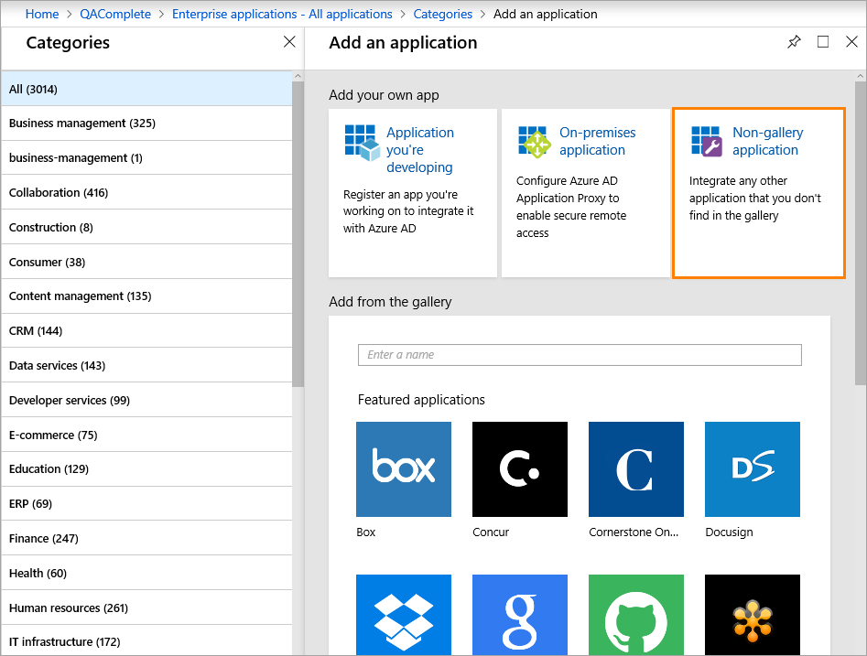Click the Google application icon

click(x=519, y=613)
